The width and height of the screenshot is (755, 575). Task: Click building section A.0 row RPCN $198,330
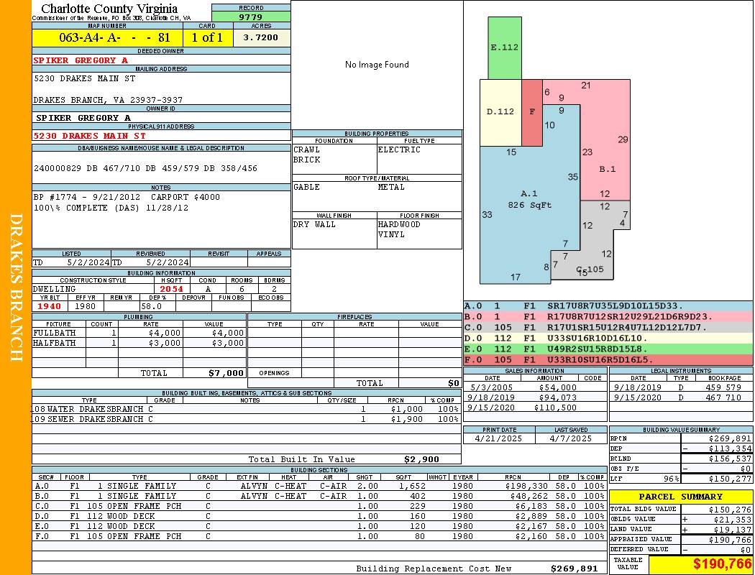(526, 487)
